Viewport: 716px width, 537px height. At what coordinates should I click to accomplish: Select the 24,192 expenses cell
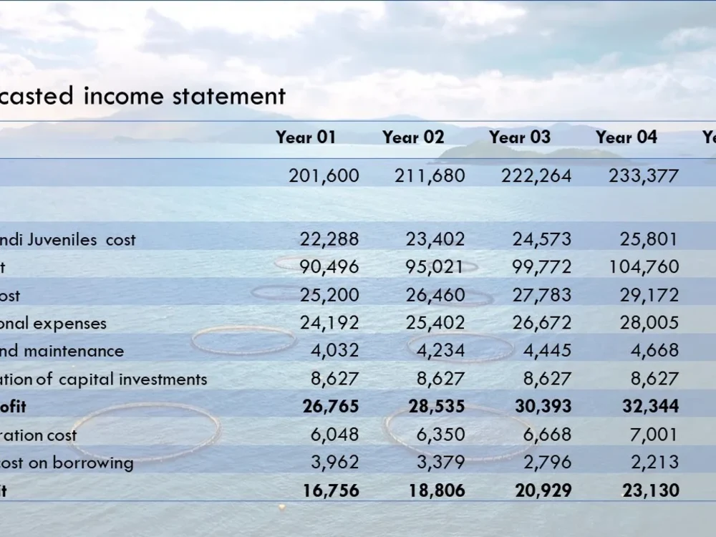(329, 324)
